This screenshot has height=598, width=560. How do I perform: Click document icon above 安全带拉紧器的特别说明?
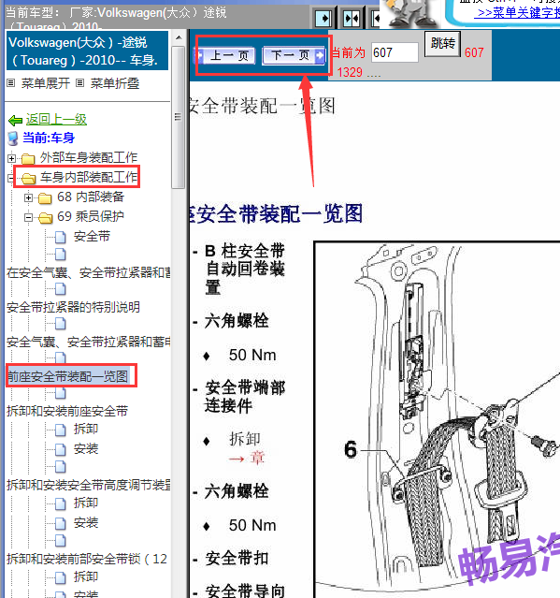click(60, 289)
